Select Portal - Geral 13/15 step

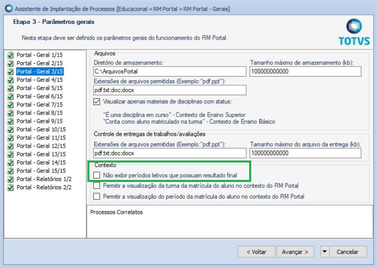41,154
